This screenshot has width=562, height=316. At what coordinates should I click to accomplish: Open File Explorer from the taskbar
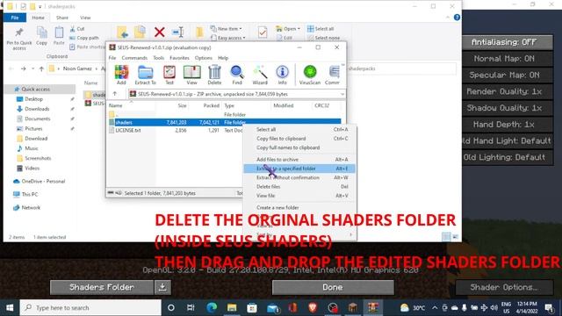pyautogui.click(x=232, y=307)
